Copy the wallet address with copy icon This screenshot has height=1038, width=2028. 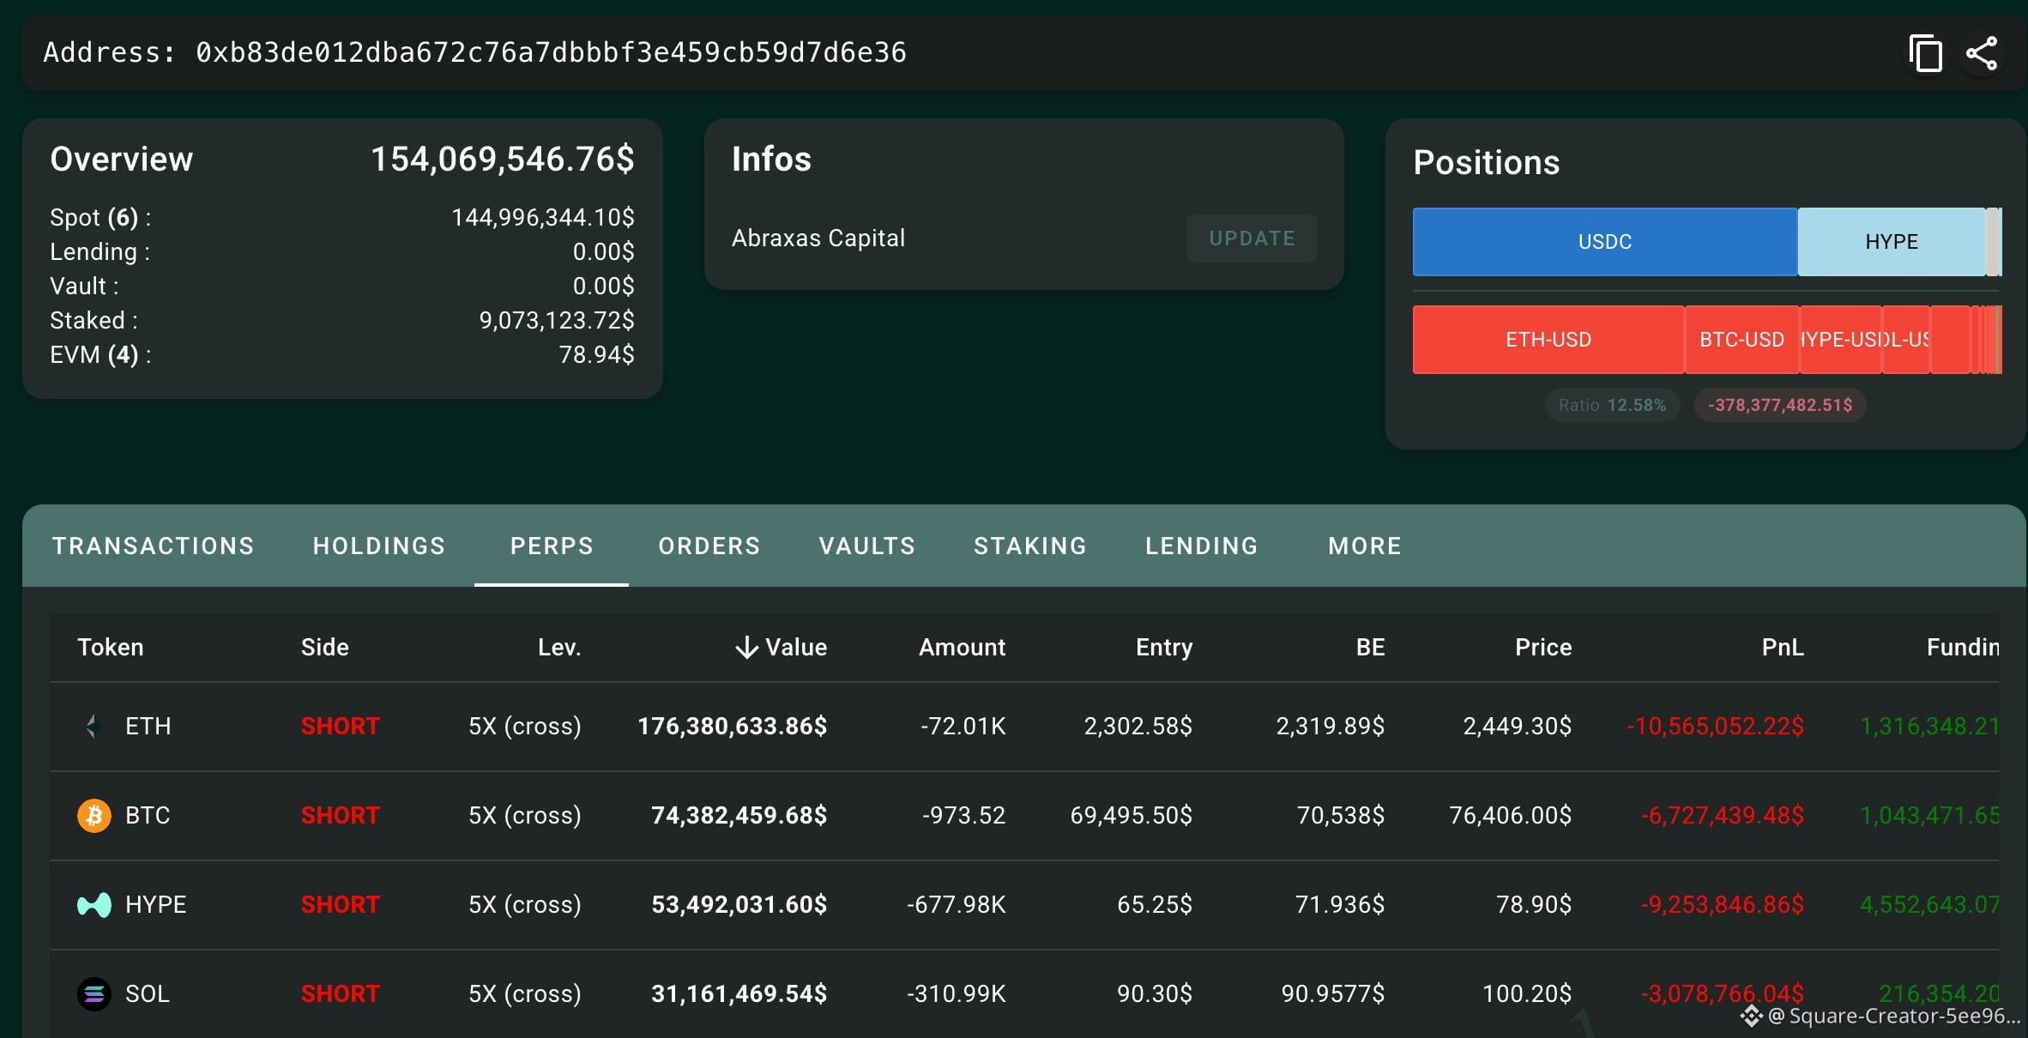tap(1925, 53)
